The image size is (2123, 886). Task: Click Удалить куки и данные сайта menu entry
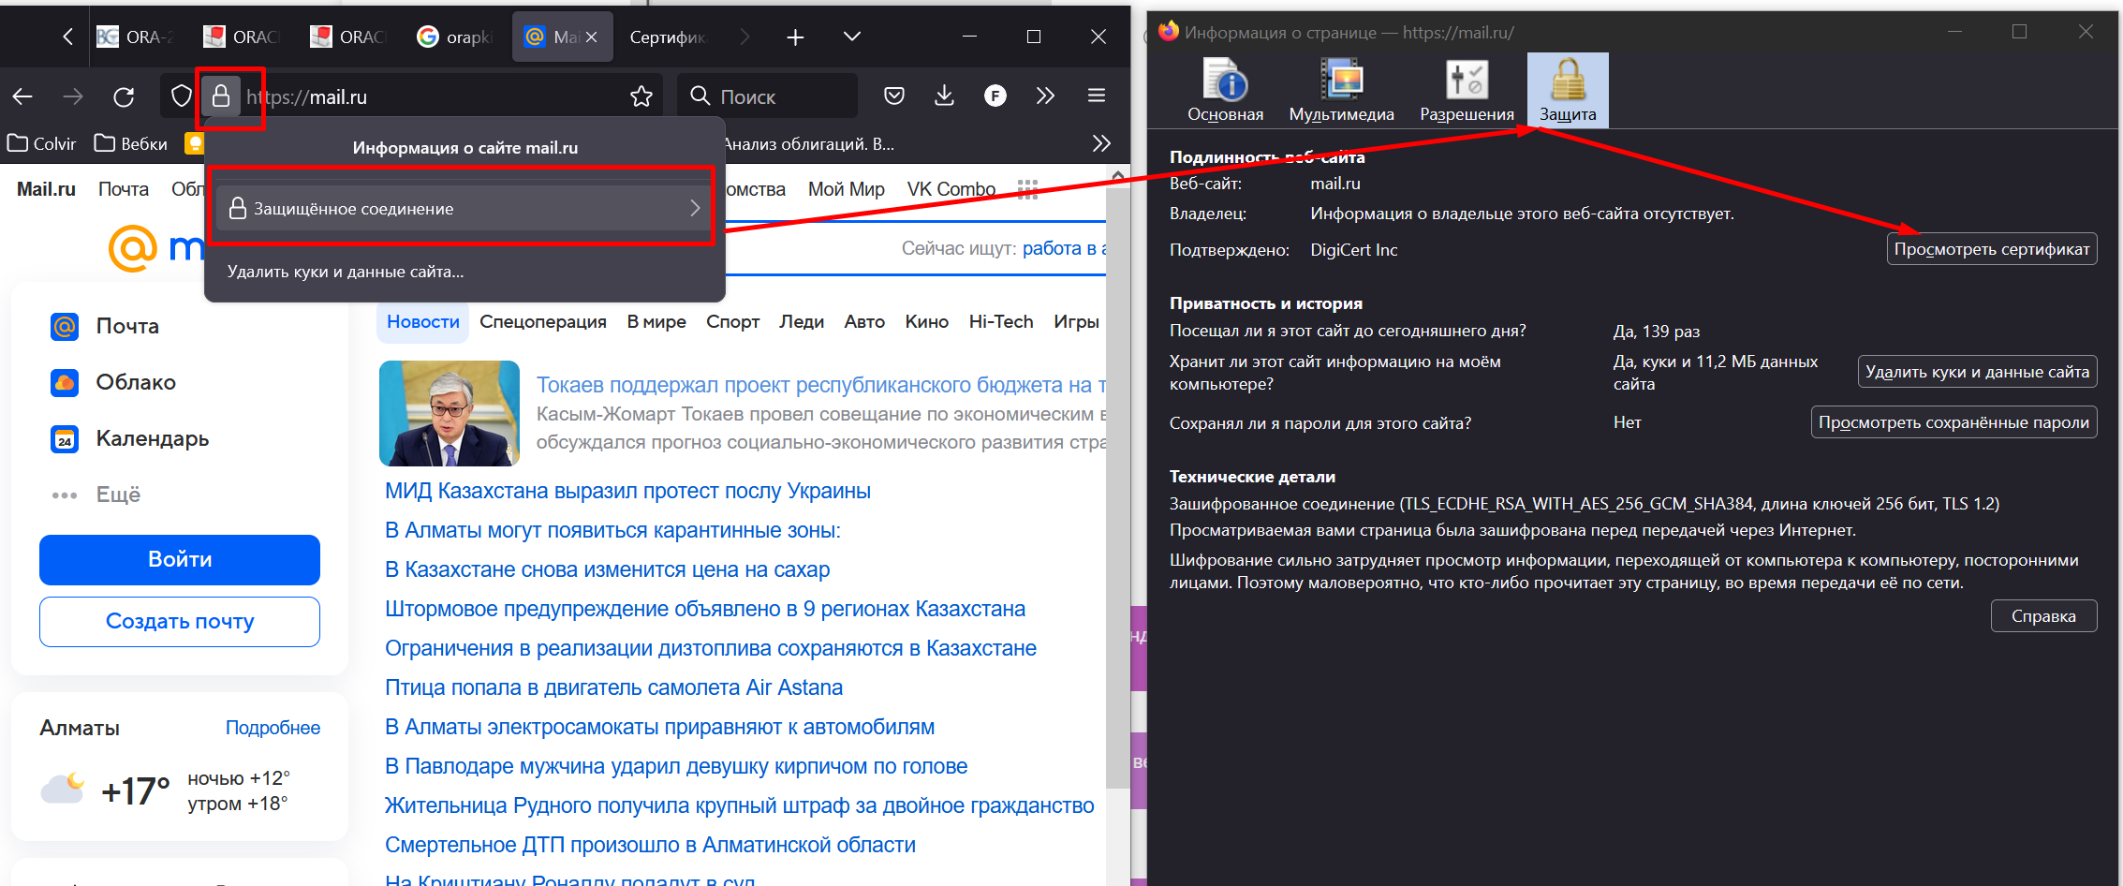click(x=346, y=272)
